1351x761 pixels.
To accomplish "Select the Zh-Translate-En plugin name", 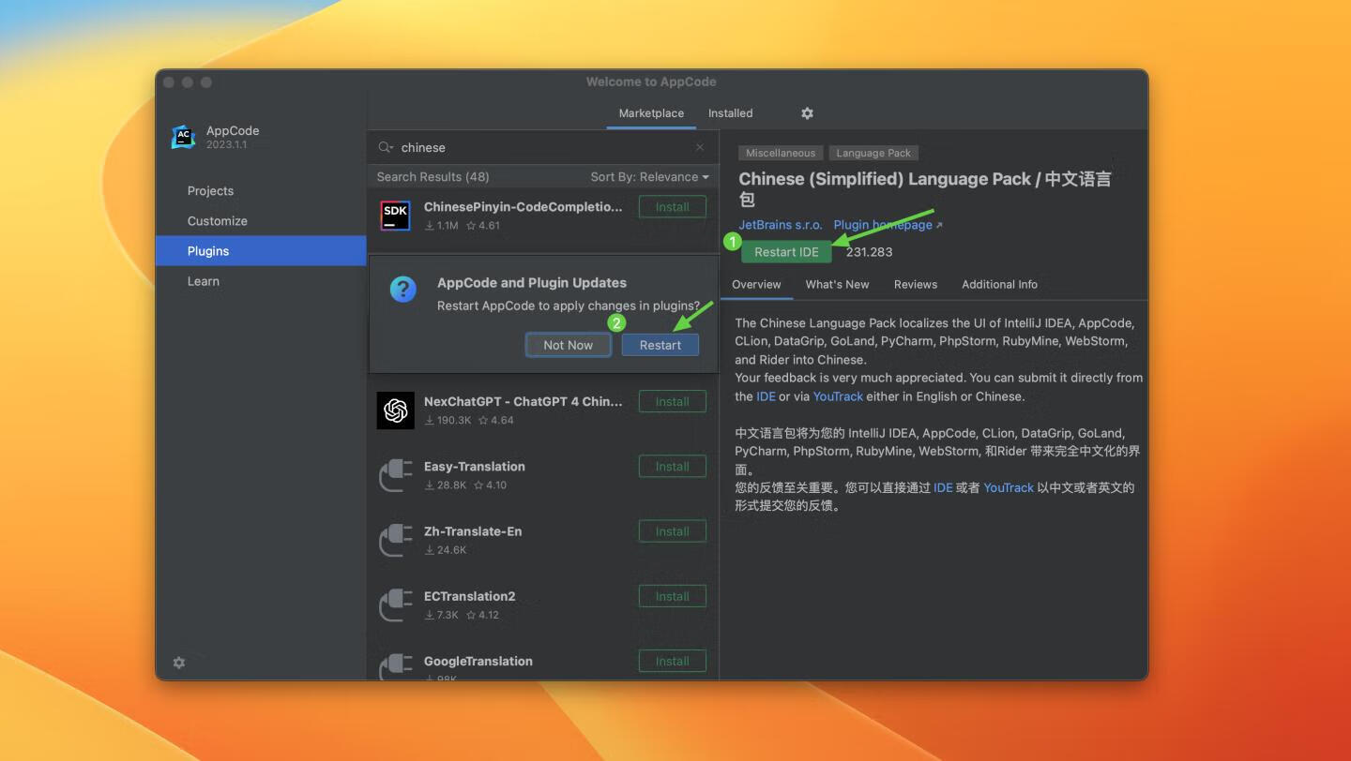I will (473, 531).
